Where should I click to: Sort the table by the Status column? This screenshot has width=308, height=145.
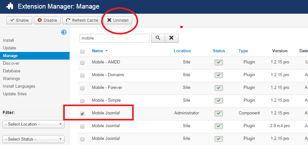pyautogui.click(x=219, y=51)
